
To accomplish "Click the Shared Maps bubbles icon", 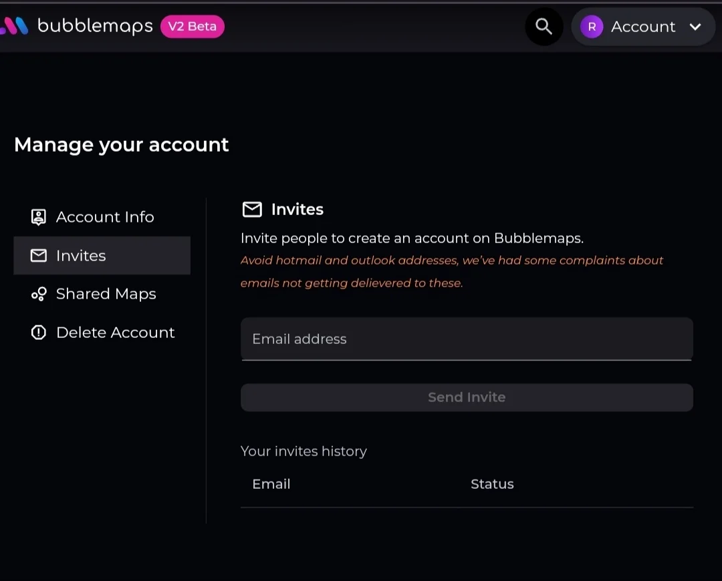I will (39, 294).
